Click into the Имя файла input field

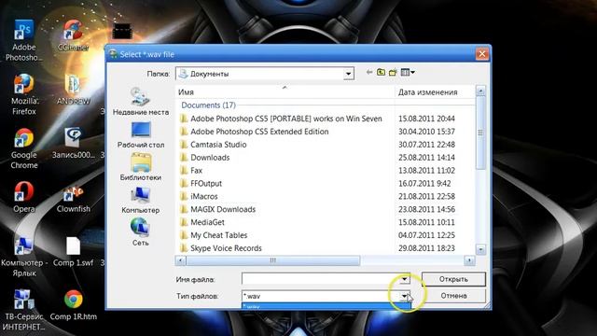(x=321, y=279)
